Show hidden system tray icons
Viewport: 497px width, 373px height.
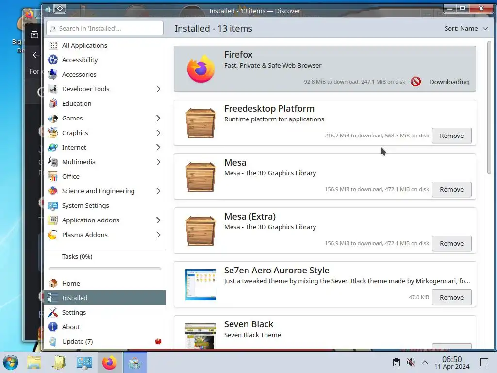pyautogui.click(x=425, y=362)
